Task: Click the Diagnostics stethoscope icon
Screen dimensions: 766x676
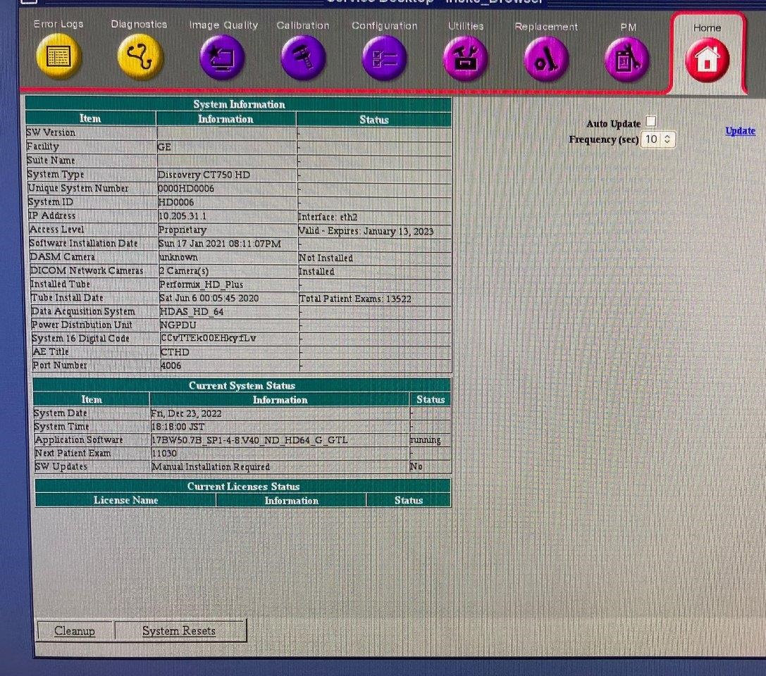Action: click(140, 57)
